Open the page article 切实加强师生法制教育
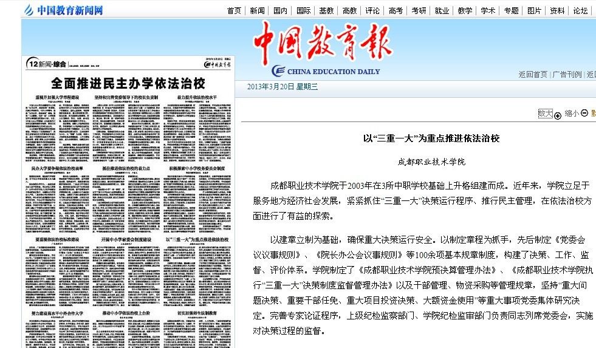The image size is (596, 348). pyautogui.click(x=197, y=313)
